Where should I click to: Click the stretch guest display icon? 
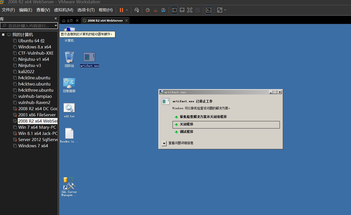220,10
